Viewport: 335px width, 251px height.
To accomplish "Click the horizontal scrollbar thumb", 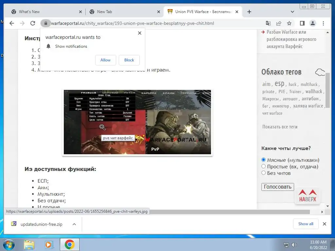I will [230, 212].
